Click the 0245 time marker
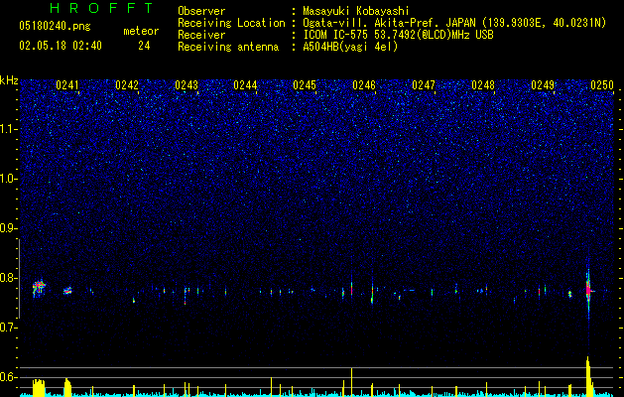Screen dimensions: 624x397 pyautogui.click(x=305, y=85)
